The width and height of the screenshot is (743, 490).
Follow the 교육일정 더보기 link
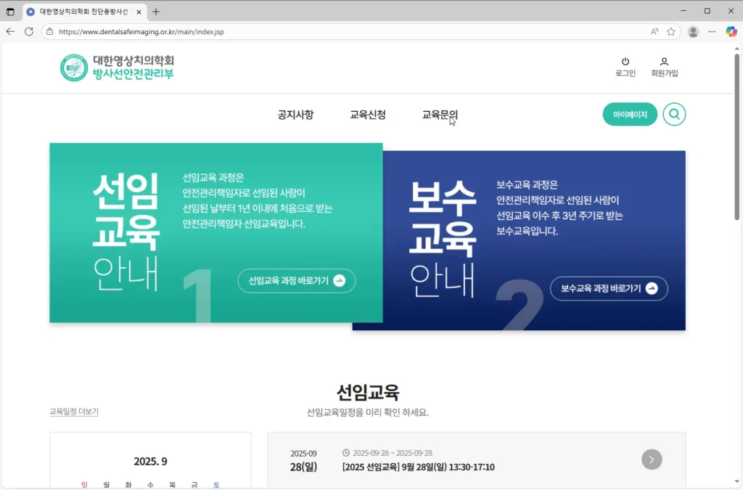tap(73, 412)
